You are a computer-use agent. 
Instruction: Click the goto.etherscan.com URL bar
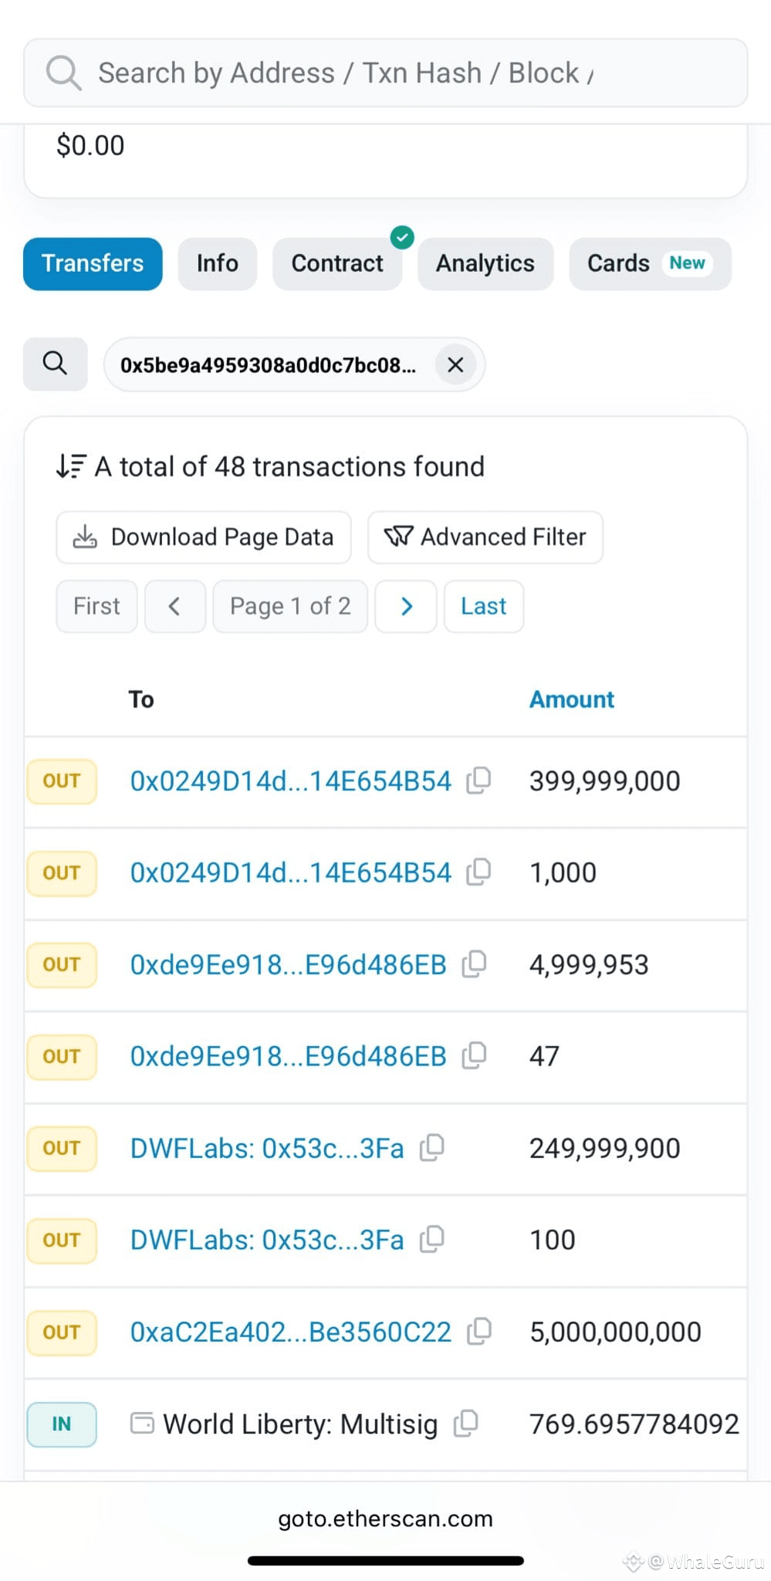(x=385, y=1518)
